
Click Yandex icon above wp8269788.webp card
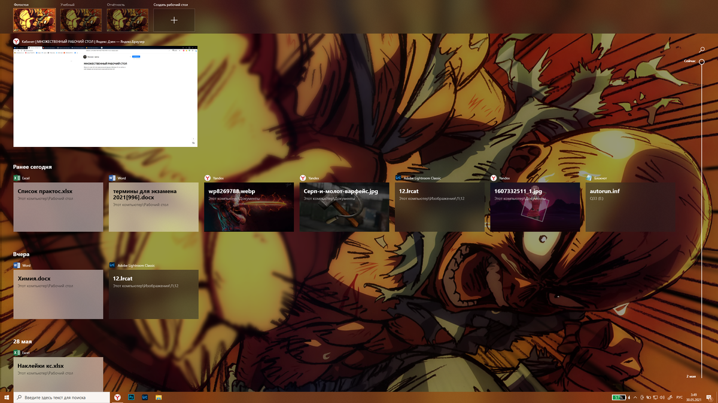coord(208,178)
